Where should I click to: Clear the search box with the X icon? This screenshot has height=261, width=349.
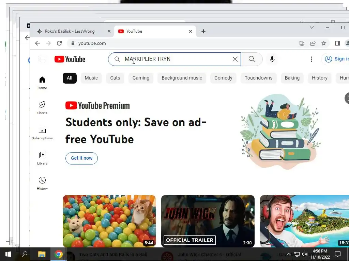click(x=235, y=59)
